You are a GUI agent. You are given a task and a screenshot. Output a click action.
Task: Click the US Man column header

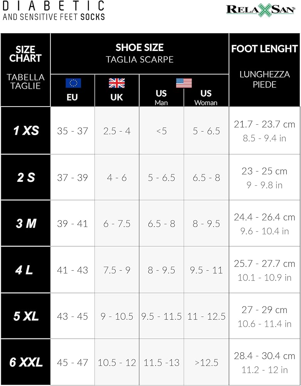point(161,97)
